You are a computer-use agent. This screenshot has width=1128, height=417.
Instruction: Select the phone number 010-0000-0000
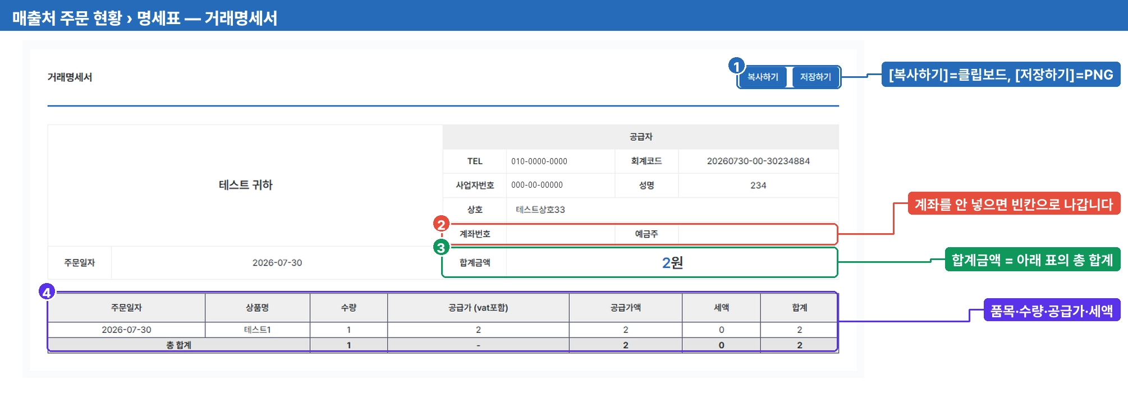click(x=539, y=161)
